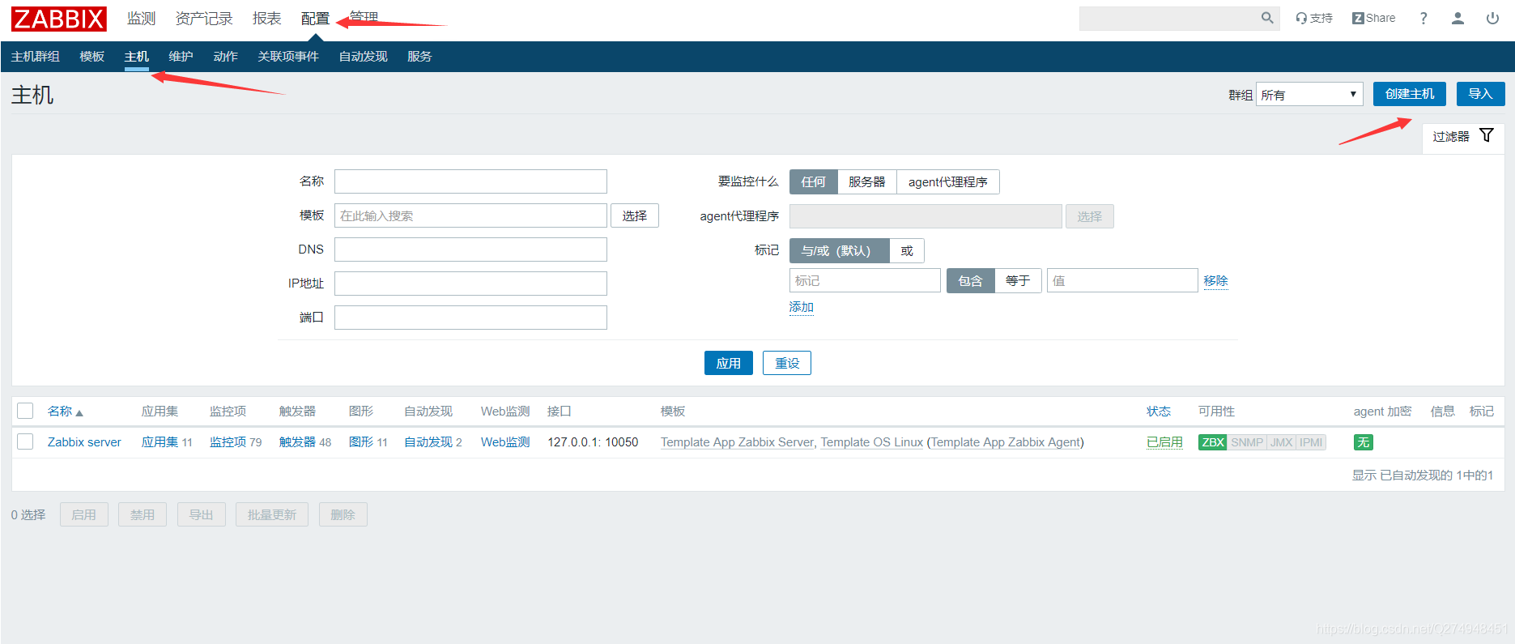The image size is (1515, 644).
Task: Select agent代理程序 monitoring option
Action: 947,182
